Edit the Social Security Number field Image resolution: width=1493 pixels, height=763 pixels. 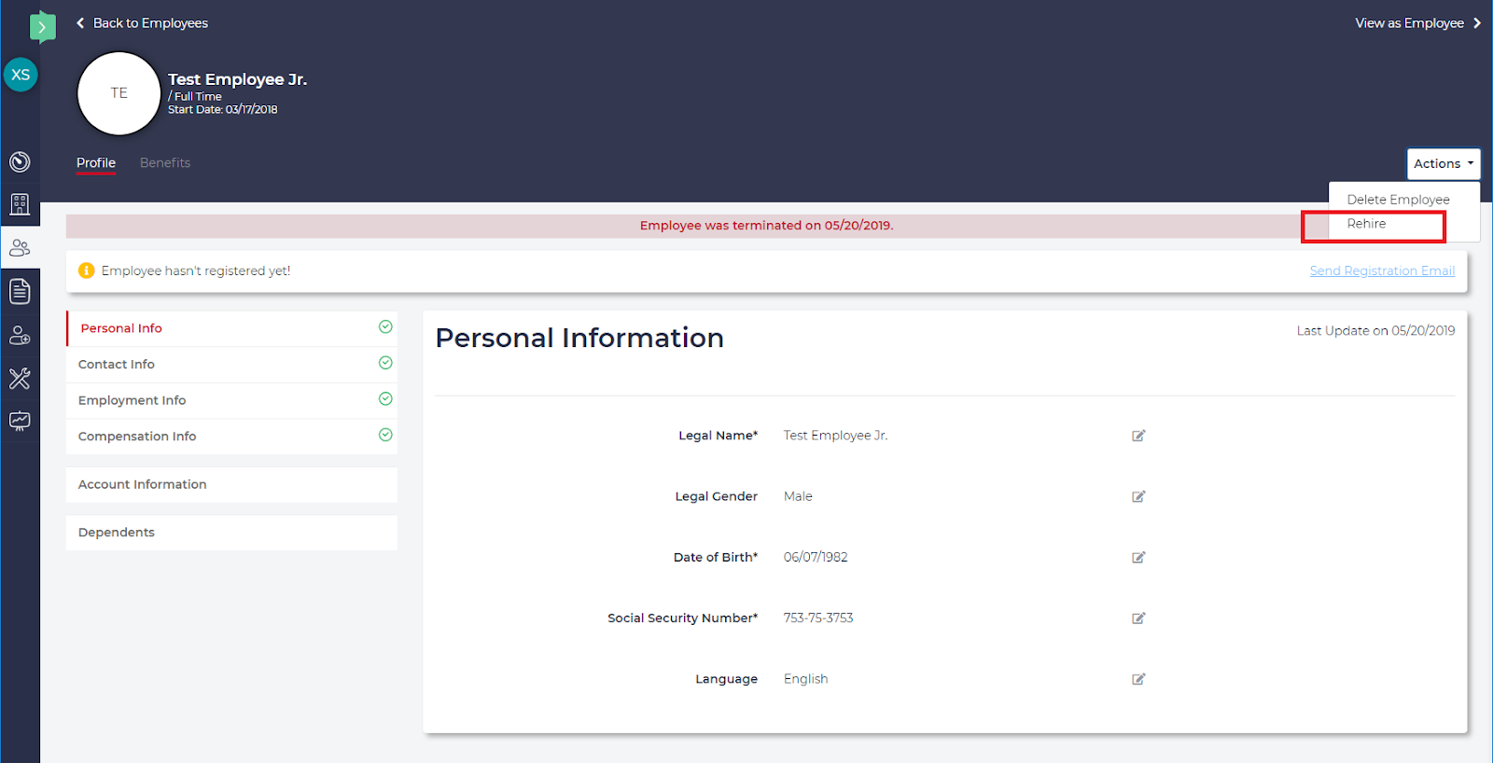click(1138, 618)
